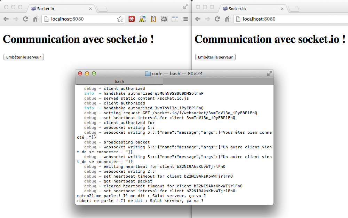Click "websocket writing 1::" terminal line
The image size is (348, 218).
119,127
